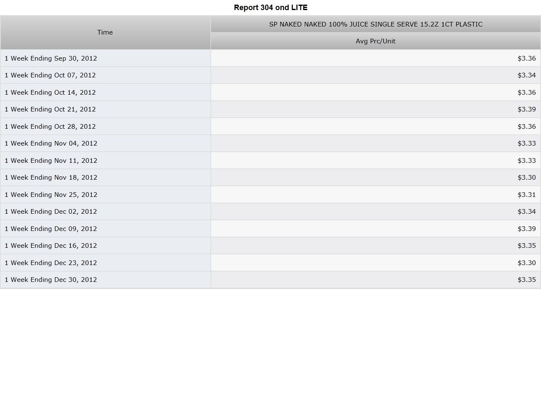Select row '1 Week Ending Dec 30, 2012'
Screen dimensions: 541x398
270,280
